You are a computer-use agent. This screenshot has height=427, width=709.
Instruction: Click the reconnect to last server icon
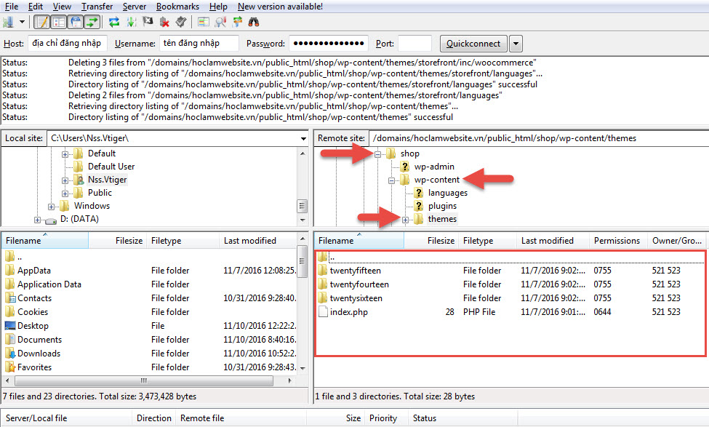pyautogui.click(x=180, y=23)
